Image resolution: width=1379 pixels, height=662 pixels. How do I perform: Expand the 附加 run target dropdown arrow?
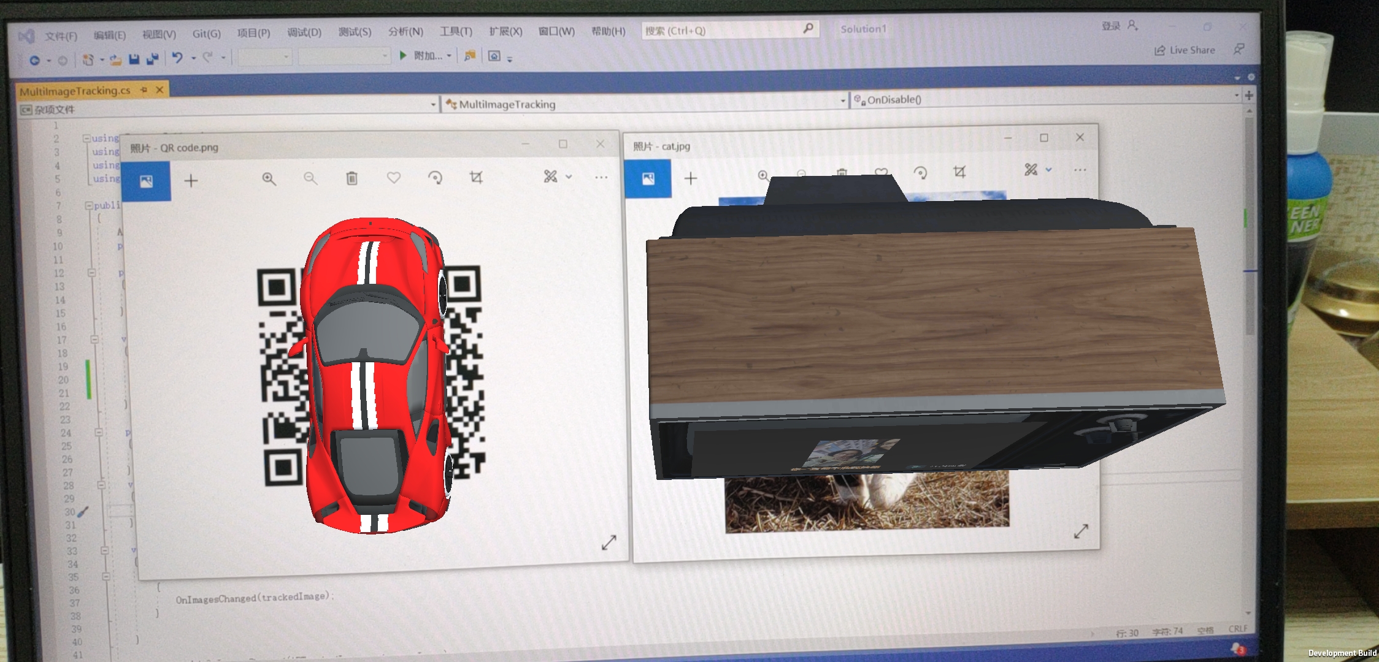point(450,56)
